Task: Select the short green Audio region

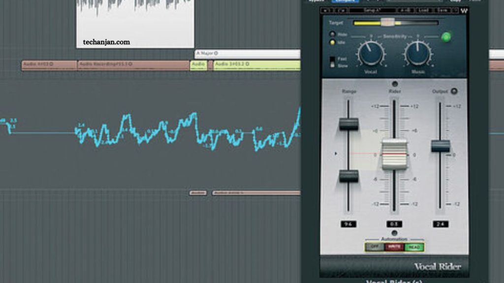Action: click(x=198, y=65)
